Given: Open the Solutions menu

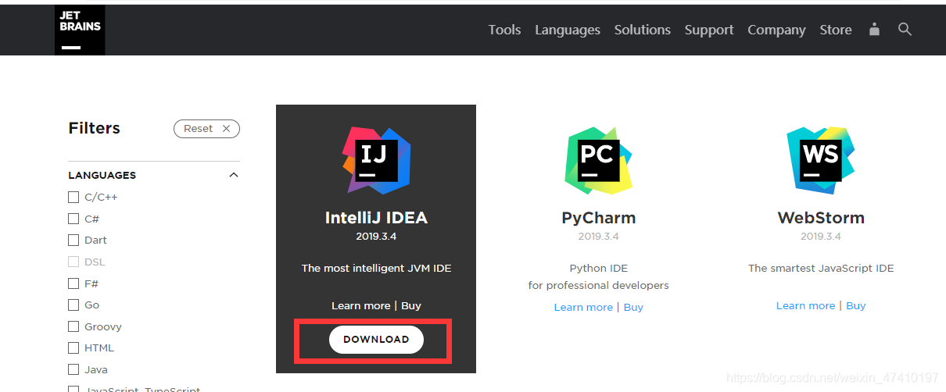Looking at the screenshot, I should [643, 30].
